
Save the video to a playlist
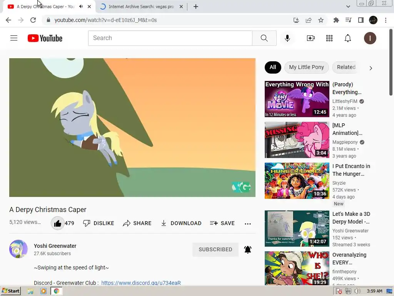222,223
